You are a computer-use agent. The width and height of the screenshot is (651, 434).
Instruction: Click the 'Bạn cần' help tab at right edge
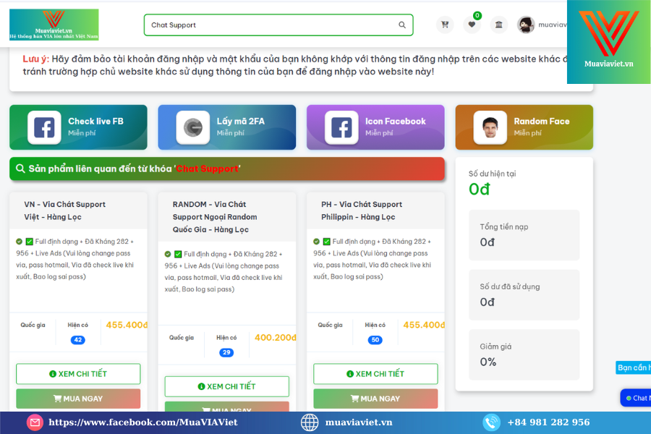click(633, 367)
